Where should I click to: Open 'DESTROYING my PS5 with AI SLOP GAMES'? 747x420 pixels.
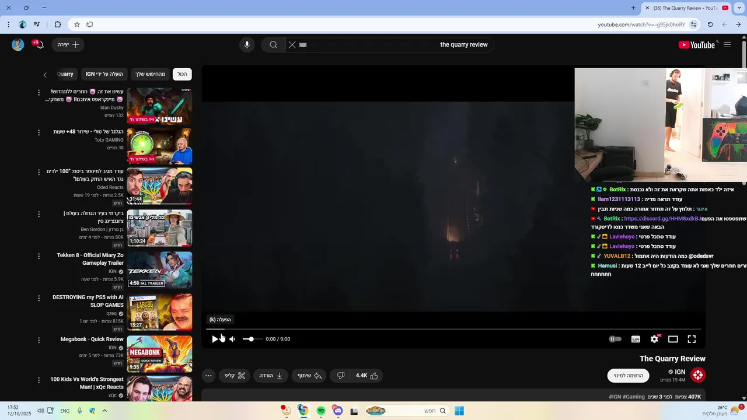[x=88, y=301]
